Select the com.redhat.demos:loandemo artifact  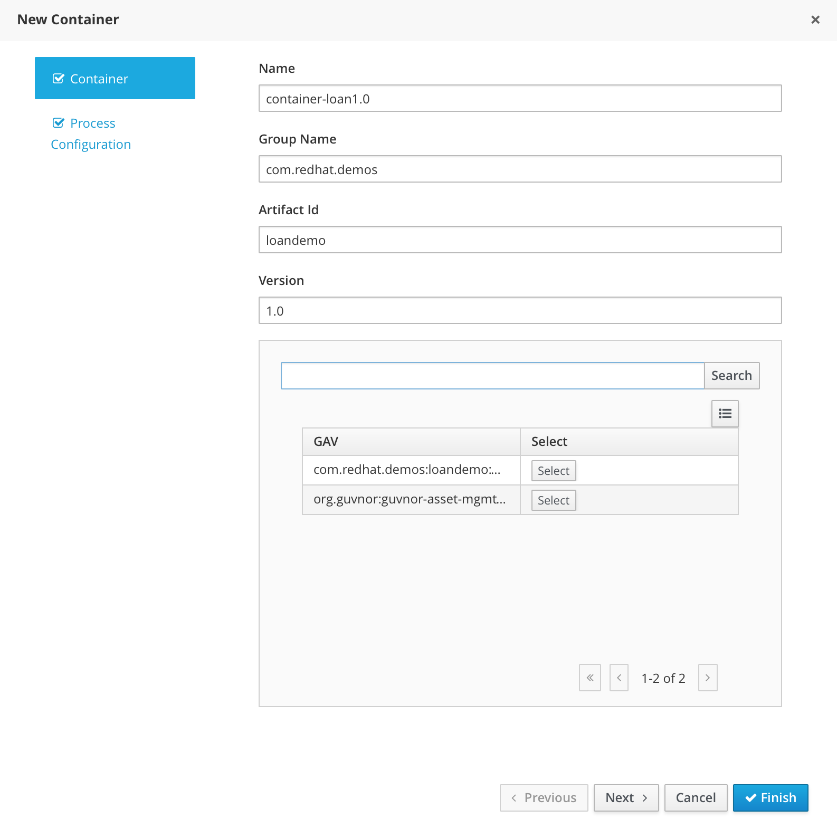tap(553, 471)
